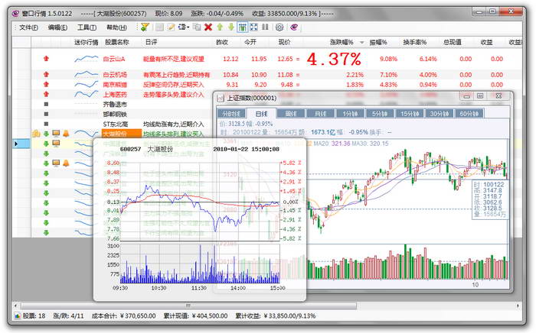Switch to 周线 tab in index window

click(290, 114)
